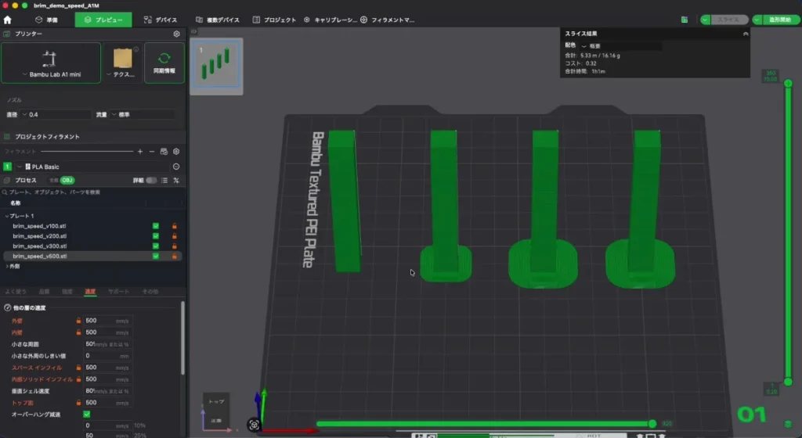This screenshot has height=438, width=802.
Task: Open the スライス button dropdown arrow
Action: point(706,20)
